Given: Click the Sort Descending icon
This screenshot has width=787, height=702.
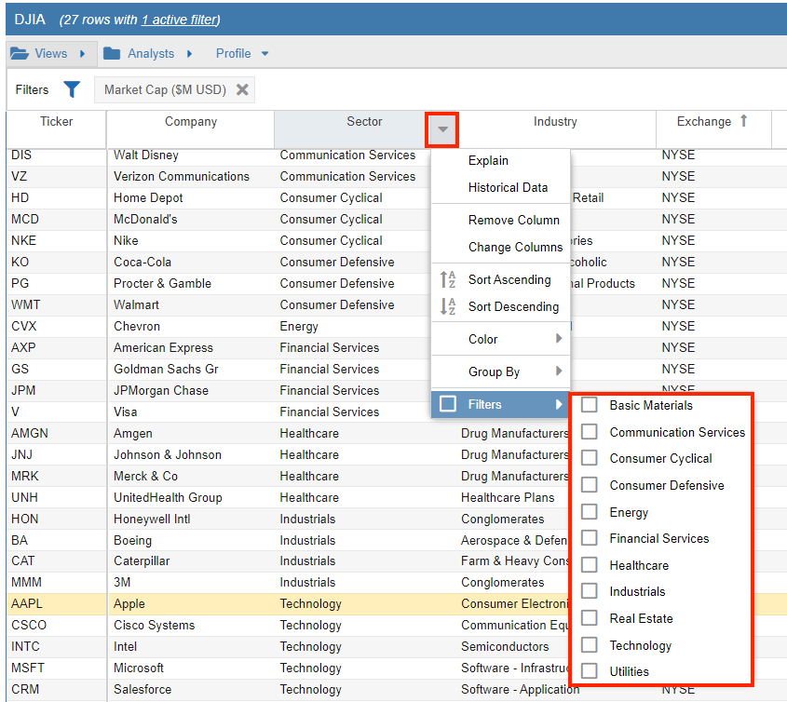Looking at the screenshot, I should click(448, 306).
